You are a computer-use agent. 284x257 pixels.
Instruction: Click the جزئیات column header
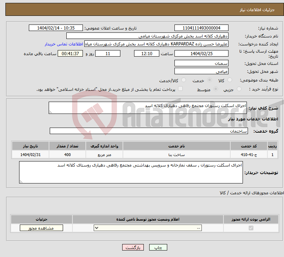pyautogui.click(x=41, y=219)
